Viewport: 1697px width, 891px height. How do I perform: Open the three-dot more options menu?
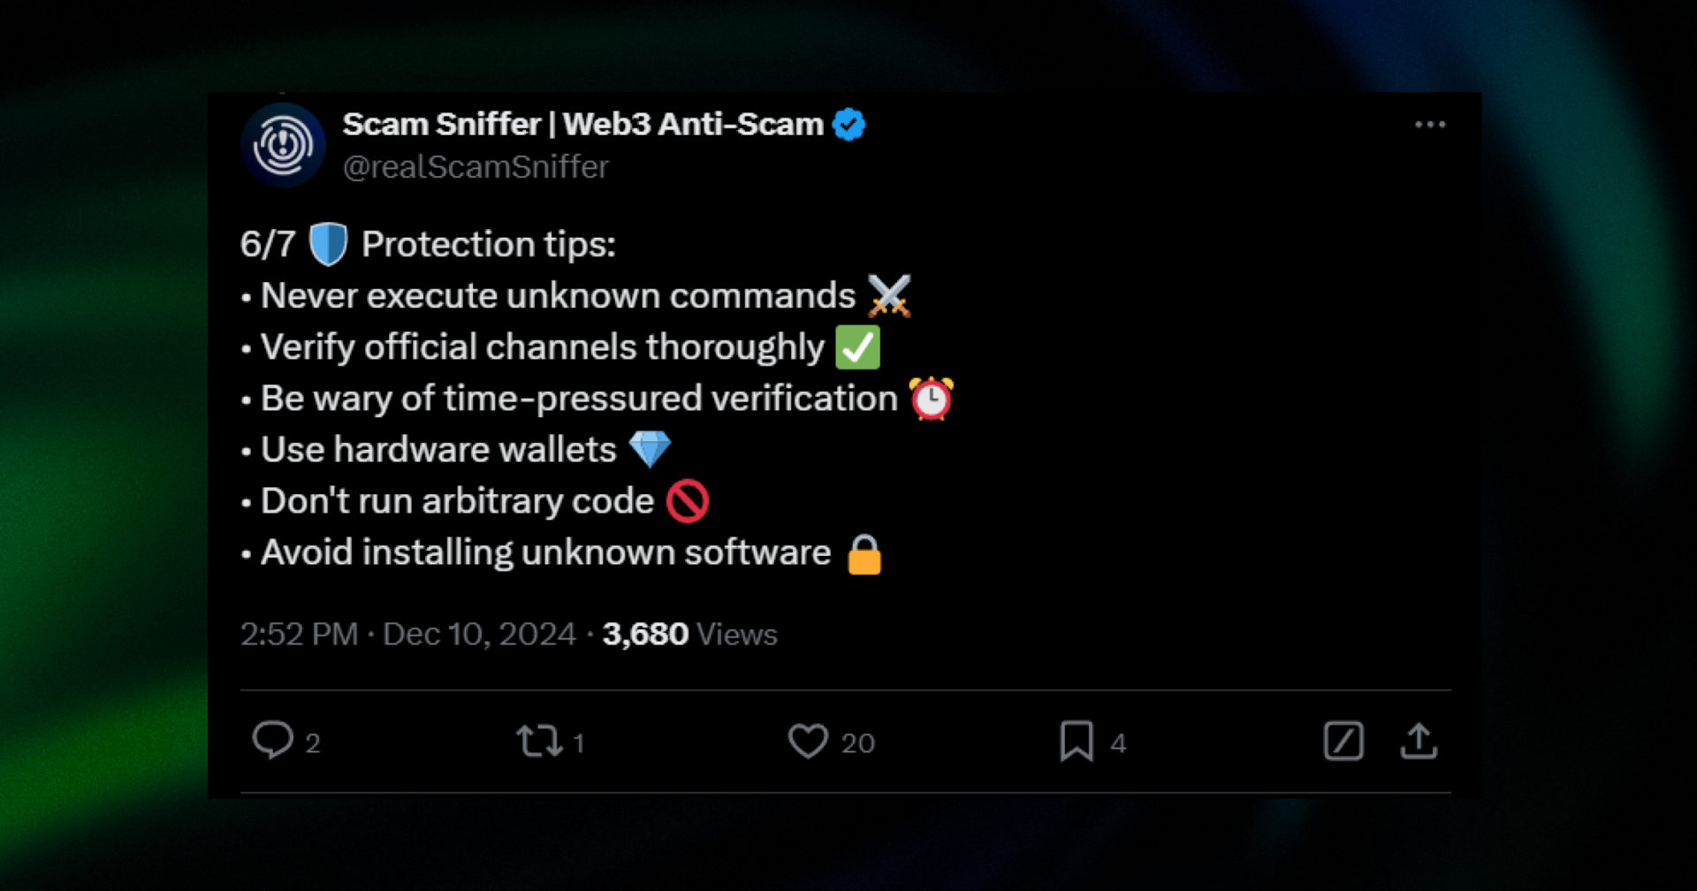1430,124
